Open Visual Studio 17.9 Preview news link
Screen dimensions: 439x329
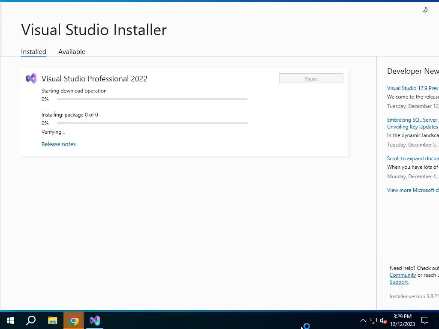pyautogui.click(x=413, y=88)
